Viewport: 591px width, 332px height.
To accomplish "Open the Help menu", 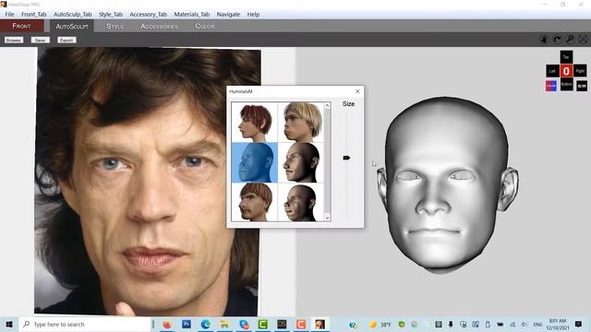I will tap(253, 15).
